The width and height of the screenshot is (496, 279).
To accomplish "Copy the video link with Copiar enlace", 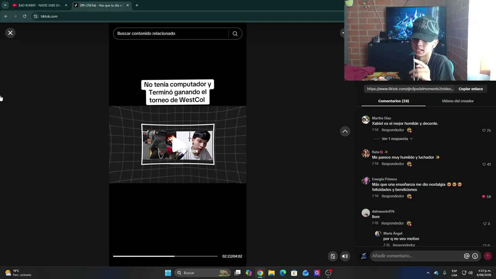I will coord(471,89).
